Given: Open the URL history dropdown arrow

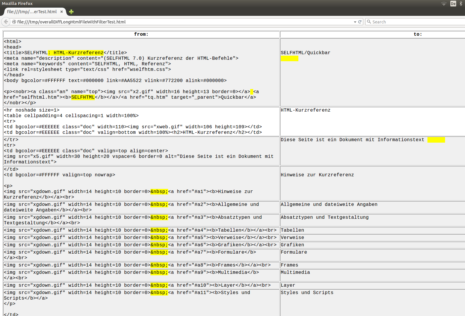Looking at the screenshot, I should click(x=355, y=22).
